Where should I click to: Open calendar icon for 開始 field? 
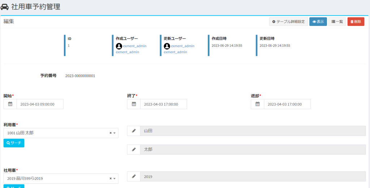click(x=10, y=104)
